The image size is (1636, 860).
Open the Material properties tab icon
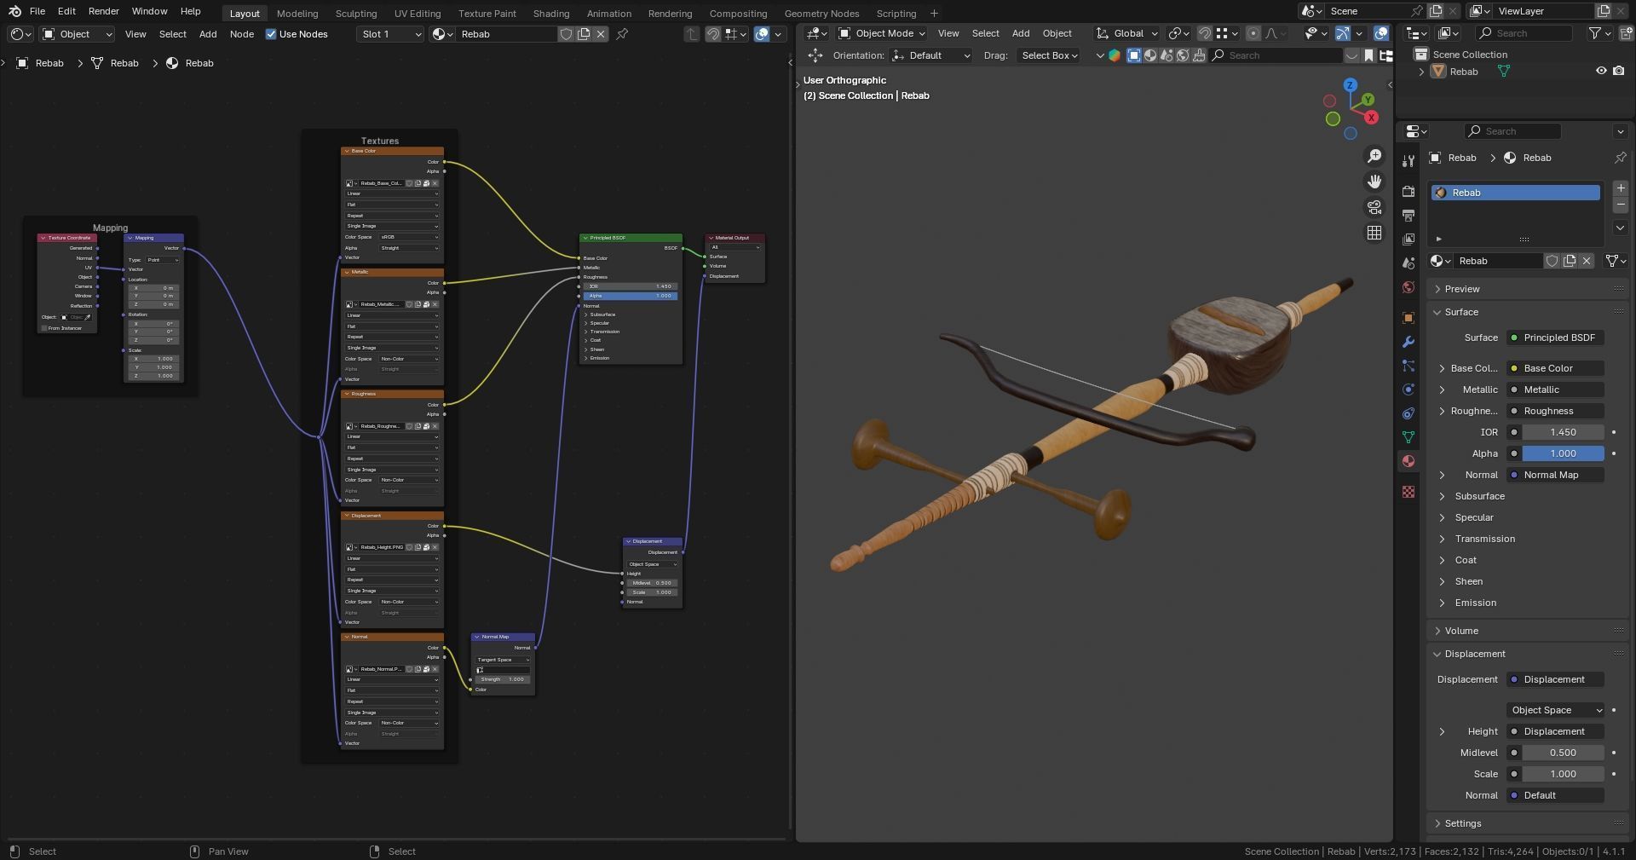point(1408,461)
